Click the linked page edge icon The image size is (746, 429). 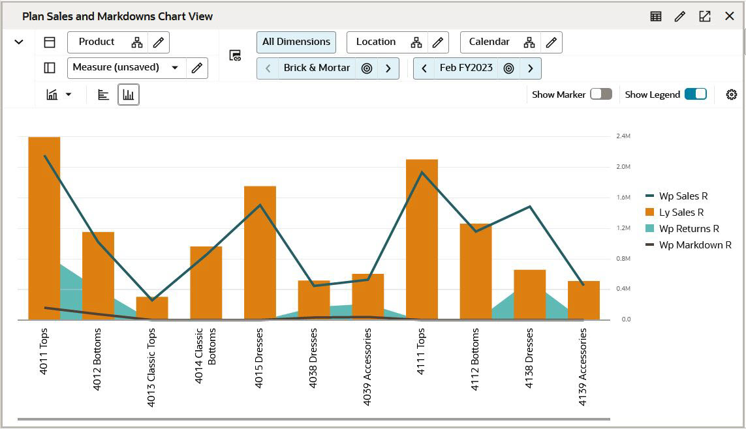point(235,55)
